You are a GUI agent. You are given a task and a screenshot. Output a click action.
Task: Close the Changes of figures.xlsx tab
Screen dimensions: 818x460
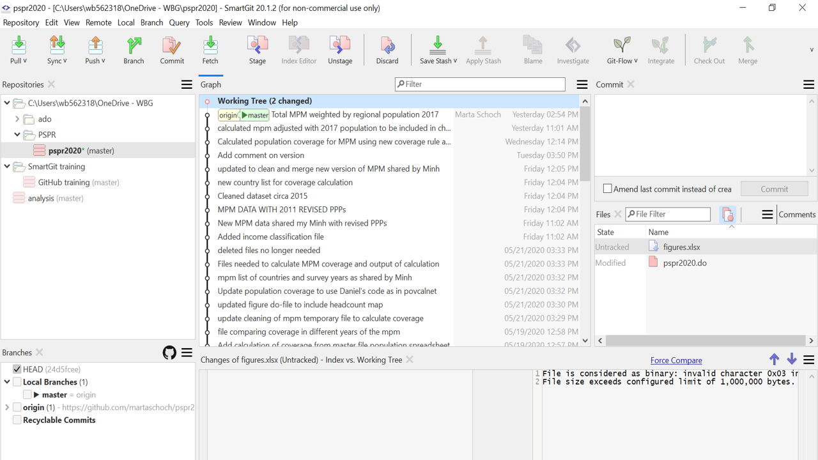[410, 360]
